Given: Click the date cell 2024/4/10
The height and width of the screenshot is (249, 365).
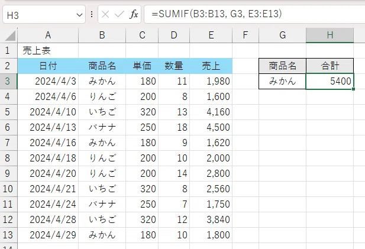Looking at the screenshot, I should [x=48, y=112].
